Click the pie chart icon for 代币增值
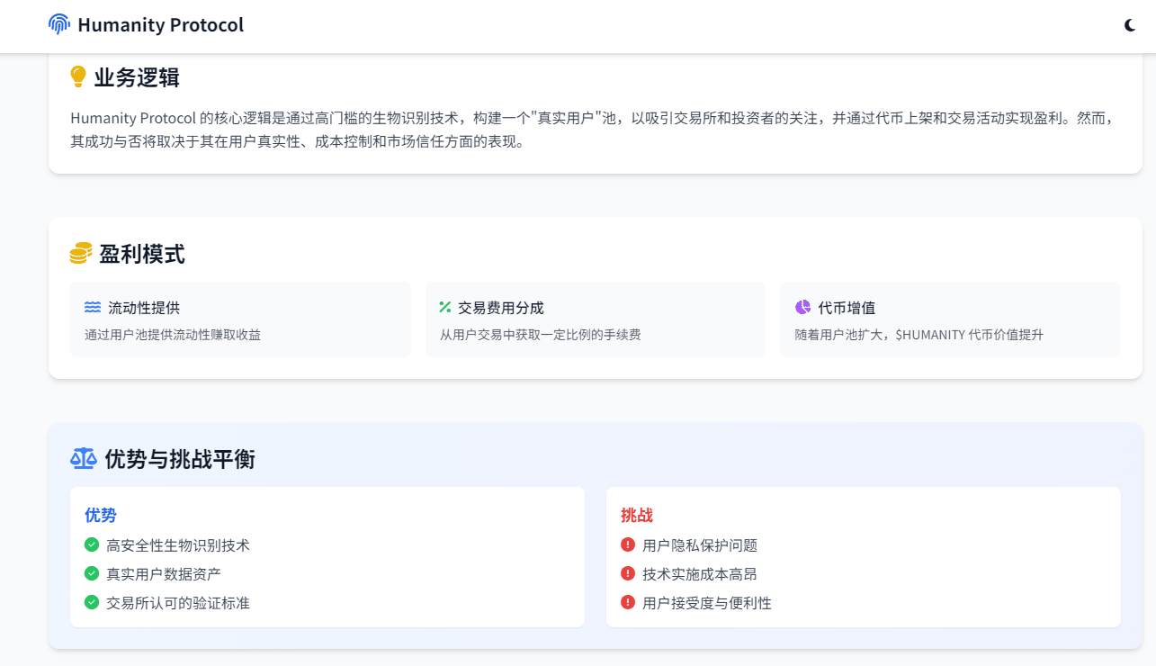The width and height of the screenshot is (1156, 666). 802,307
